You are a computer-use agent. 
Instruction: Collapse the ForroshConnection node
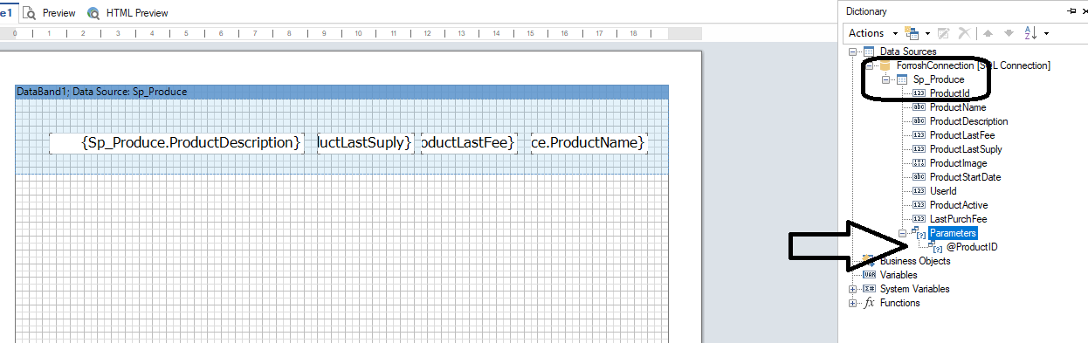click(x=869, y=65)
